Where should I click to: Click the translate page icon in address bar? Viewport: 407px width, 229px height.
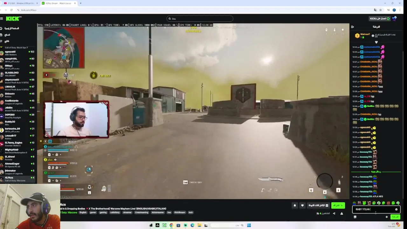coord(375,10)
